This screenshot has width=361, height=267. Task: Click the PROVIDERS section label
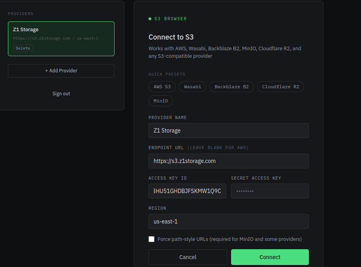[21, 13]
